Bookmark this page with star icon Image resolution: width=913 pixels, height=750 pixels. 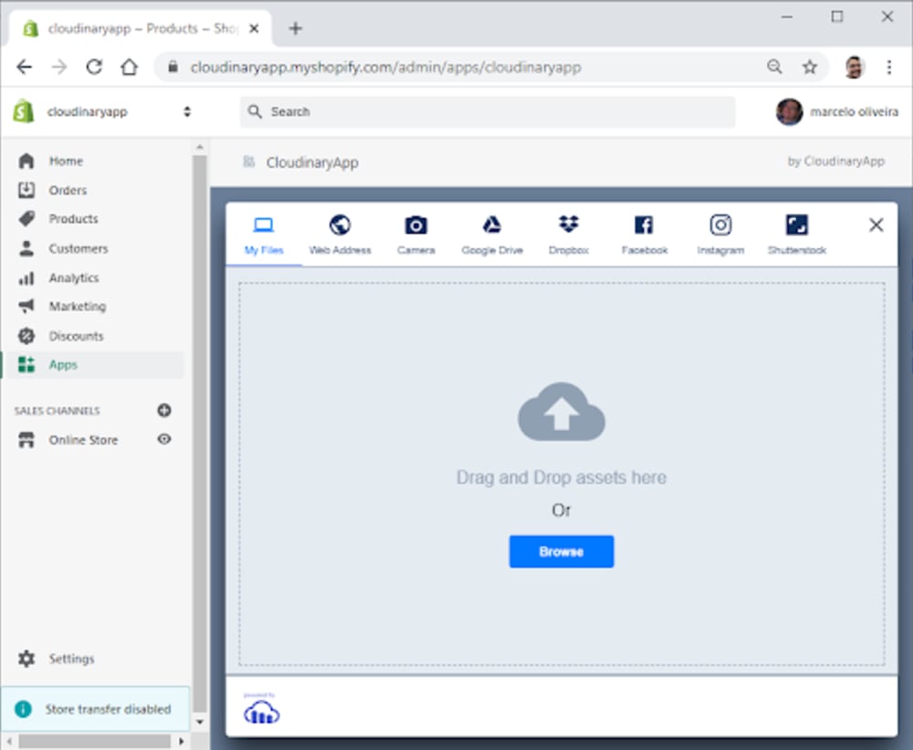click(x=809, y=67)
